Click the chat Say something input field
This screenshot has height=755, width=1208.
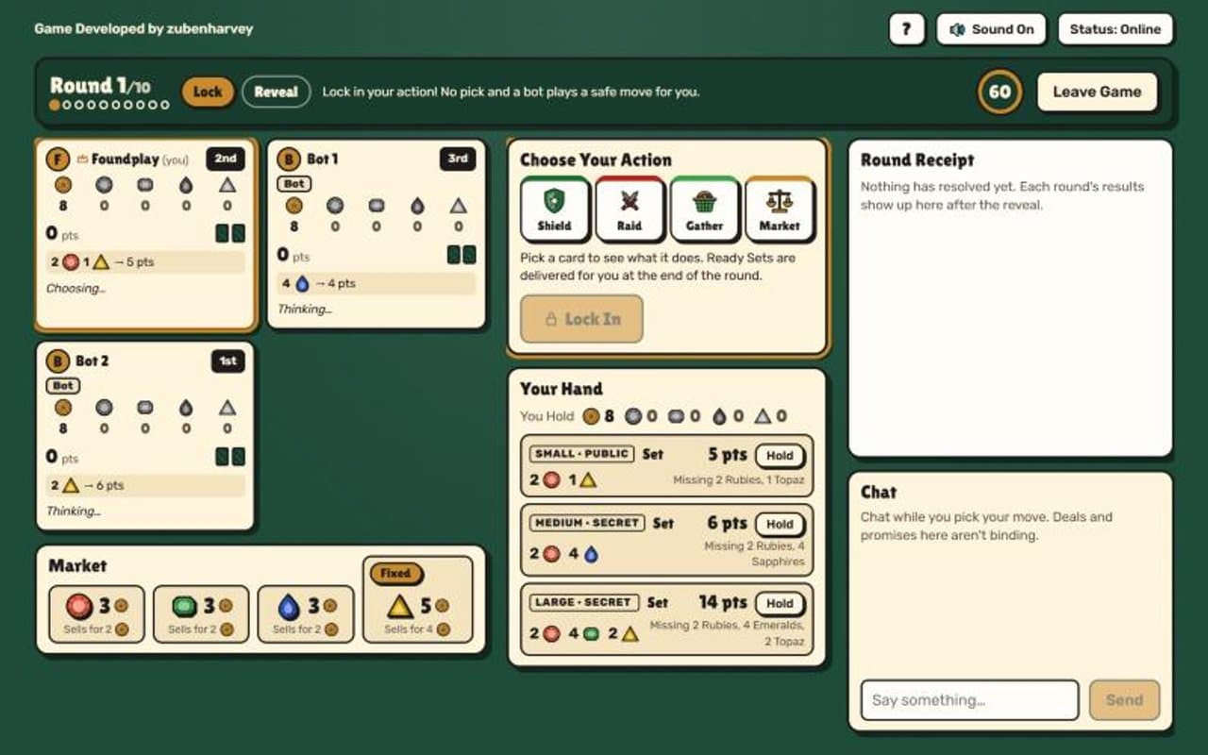pos(969,700)
